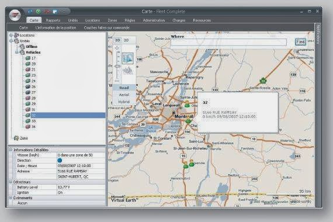Screen dimensions: 333x222
Task: Click the Date ; Heure value cell
Action: pos(81,166)
